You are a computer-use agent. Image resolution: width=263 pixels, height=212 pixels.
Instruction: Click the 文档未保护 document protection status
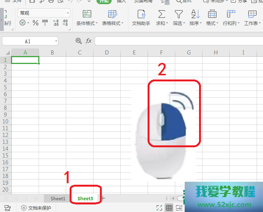tap(36, 208)
